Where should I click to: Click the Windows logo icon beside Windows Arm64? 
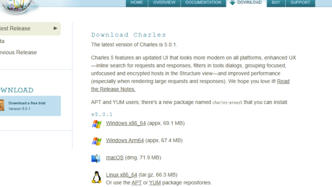[x=96, y=141]
